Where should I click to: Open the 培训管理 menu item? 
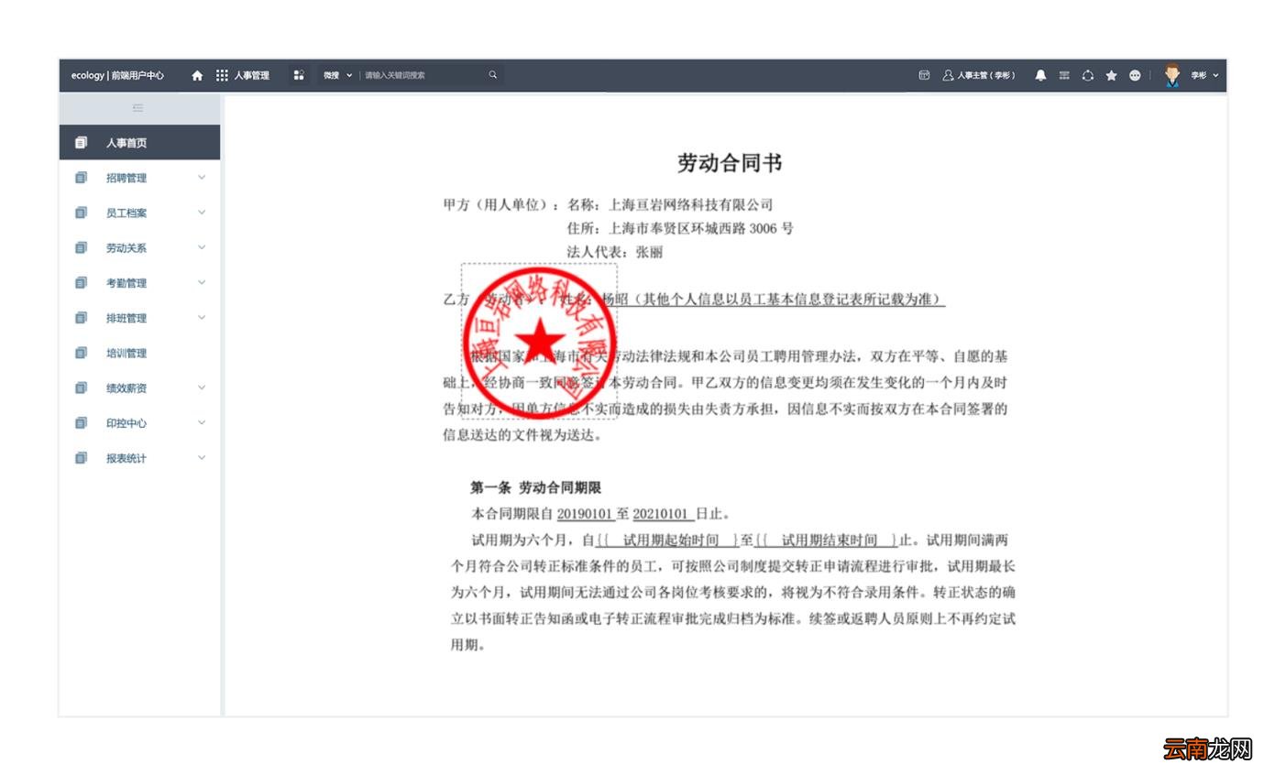click(x=139, y=354)
